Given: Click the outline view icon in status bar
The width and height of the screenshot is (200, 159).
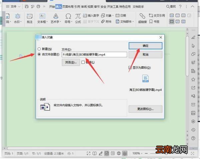Looking at the screenshot, I should pyautogui.click(x=113, y=153).
